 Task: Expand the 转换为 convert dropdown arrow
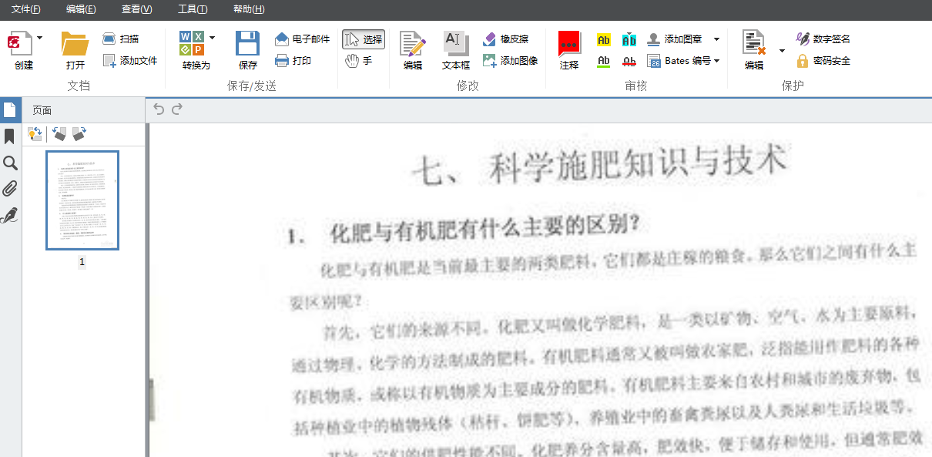213,38
